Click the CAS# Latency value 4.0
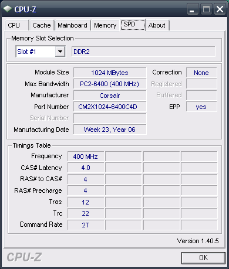The height and width of the screenshot is (269, 229). (86, 168)
